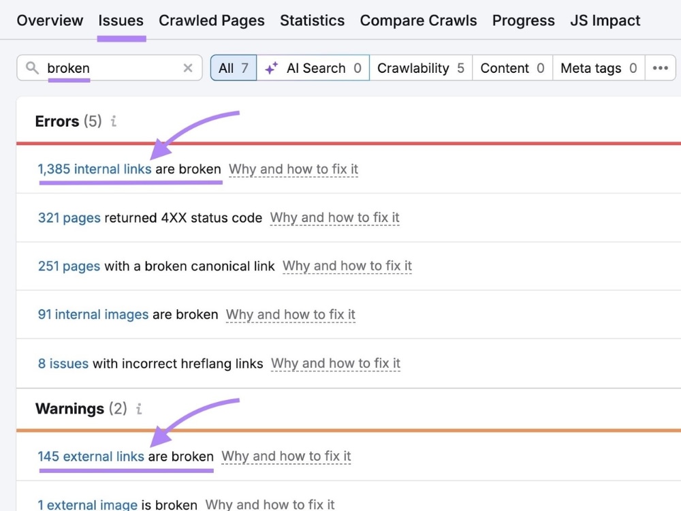
Task: Show why and how to fix hreflang issues
Action: point(335,363)
